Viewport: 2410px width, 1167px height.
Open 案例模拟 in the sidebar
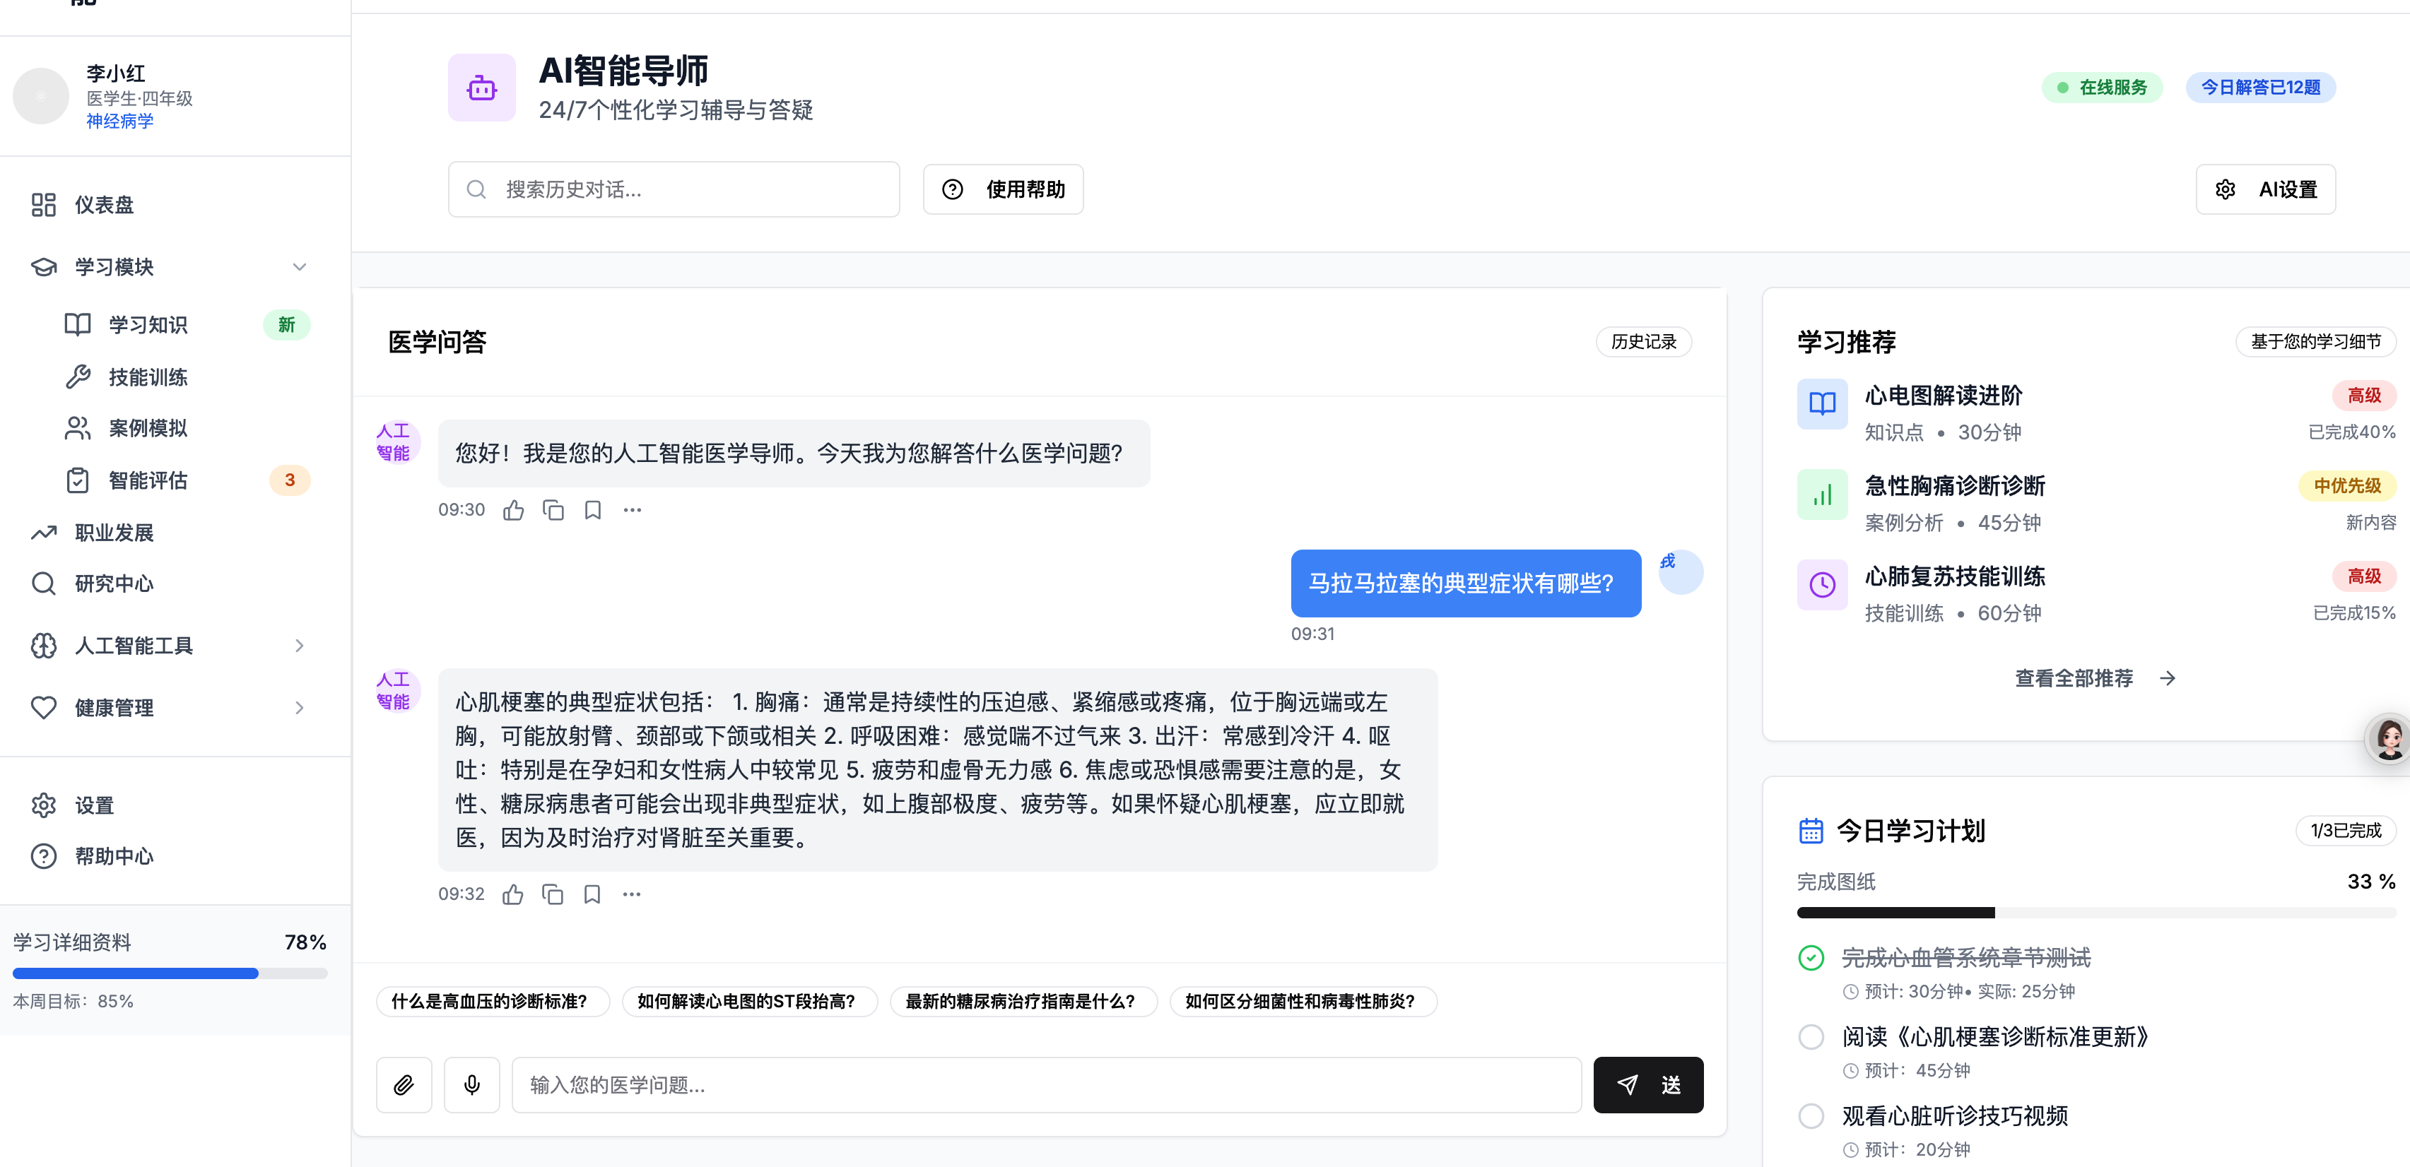click(x=148, y=428)
